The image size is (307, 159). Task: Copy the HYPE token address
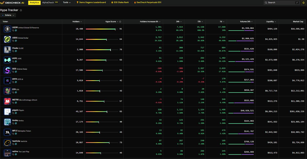pyautogui.click(x=13, y=61)
